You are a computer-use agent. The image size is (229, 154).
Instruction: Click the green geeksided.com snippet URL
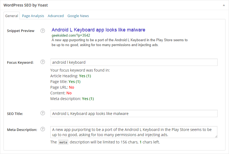coord(71,35)
